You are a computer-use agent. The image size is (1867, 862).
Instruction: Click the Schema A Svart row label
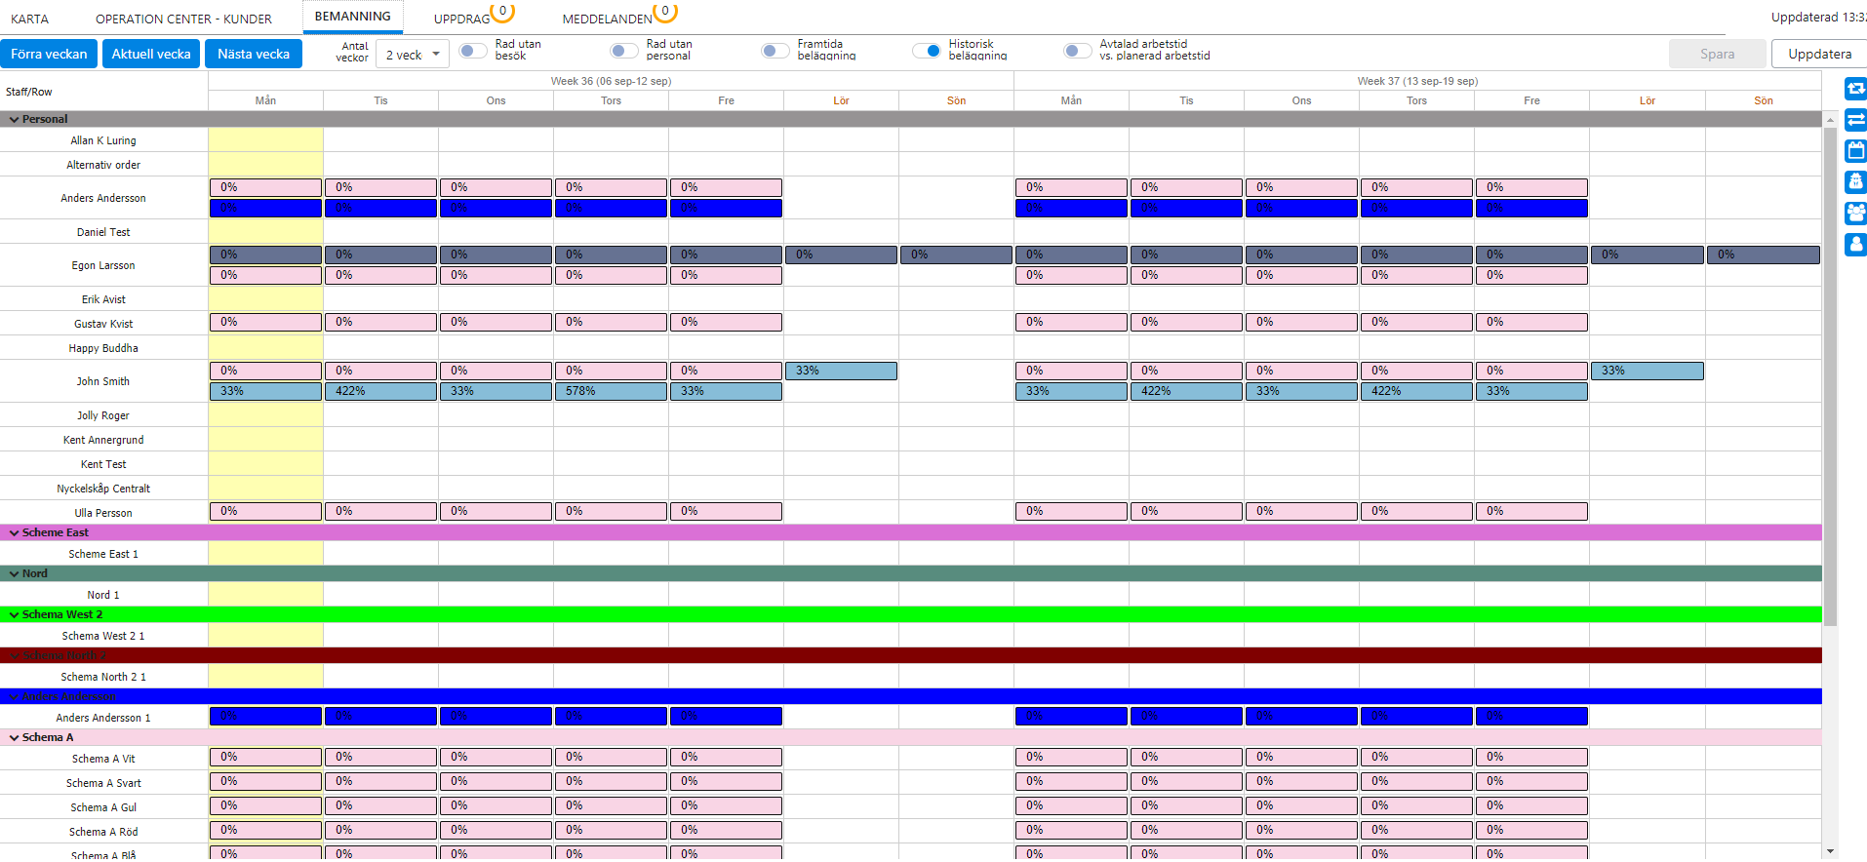tap(103, 783)
